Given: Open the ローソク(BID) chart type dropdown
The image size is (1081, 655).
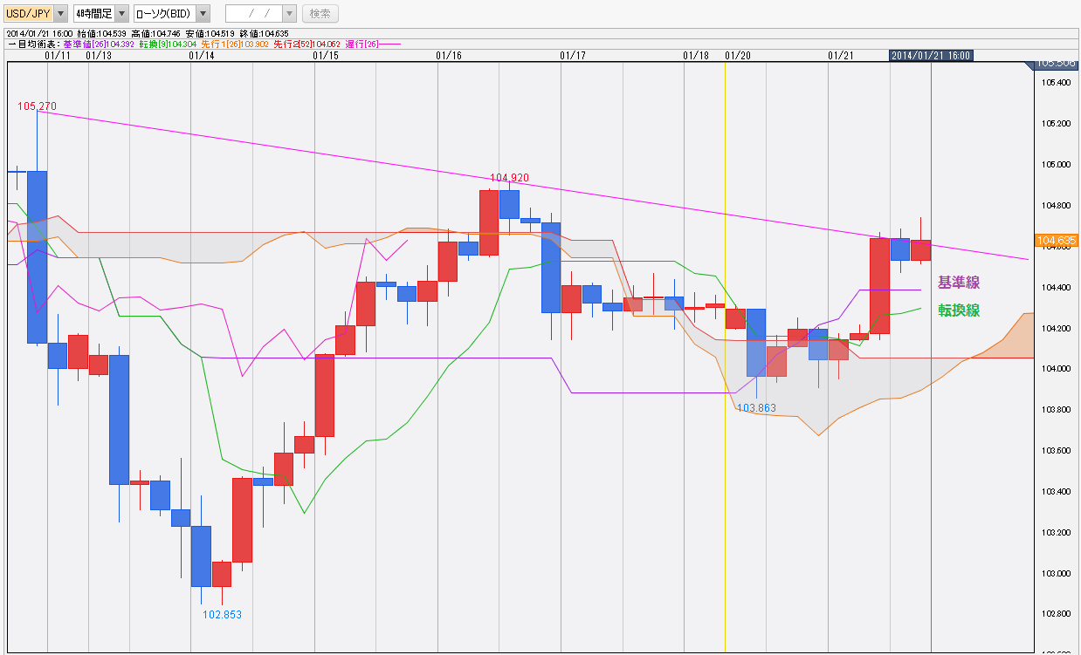Looking at the screenshot, I should (172, 13).
